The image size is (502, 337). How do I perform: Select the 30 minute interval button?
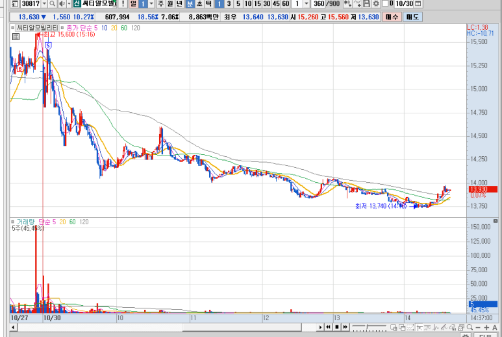[267, 3]
